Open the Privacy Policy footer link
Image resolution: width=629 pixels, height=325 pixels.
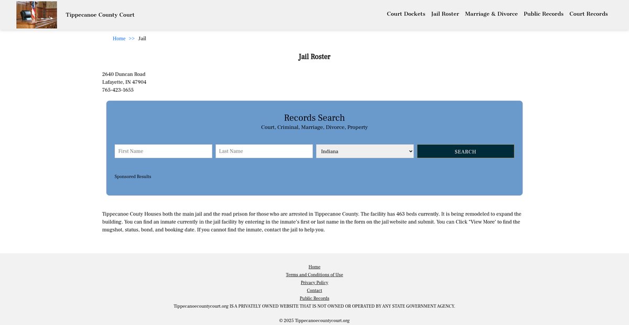point(314,283)
